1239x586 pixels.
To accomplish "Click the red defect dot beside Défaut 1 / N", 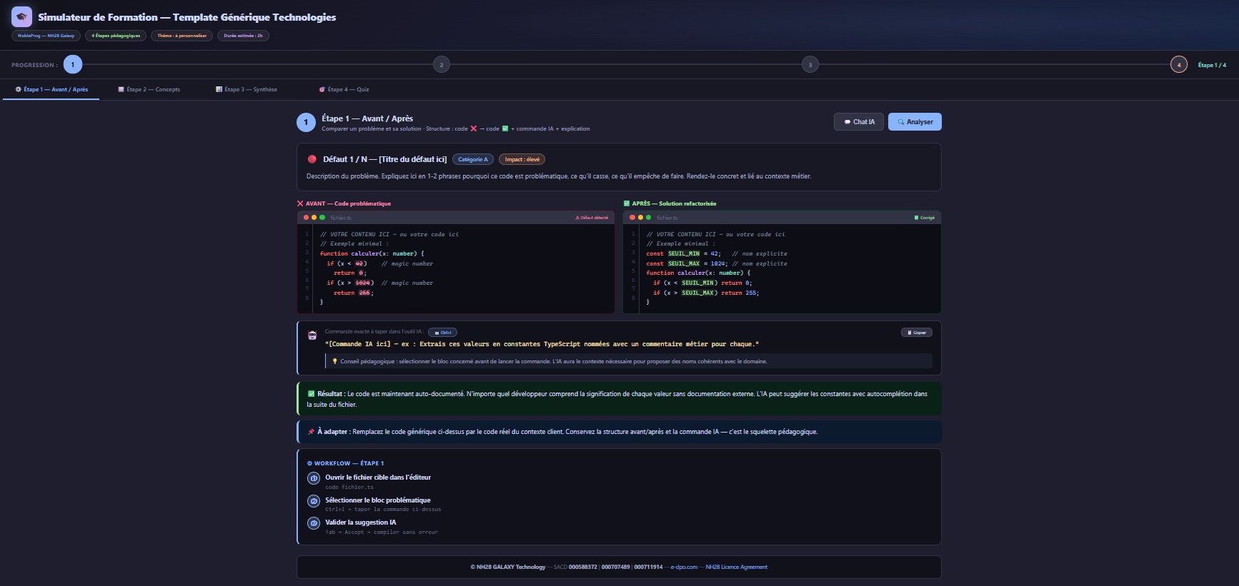I will 312,159.
